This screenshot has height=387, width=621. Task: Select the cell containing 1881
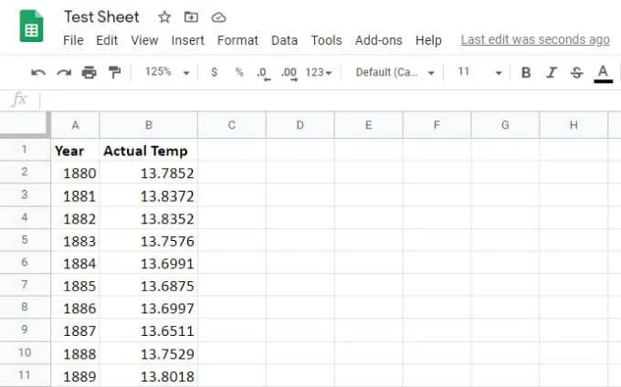click(75, 194)
